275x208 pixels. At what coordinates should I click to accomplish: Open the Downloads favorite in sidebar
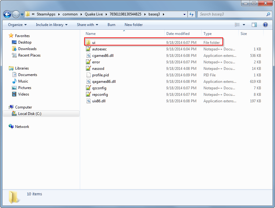pos(27,49)
